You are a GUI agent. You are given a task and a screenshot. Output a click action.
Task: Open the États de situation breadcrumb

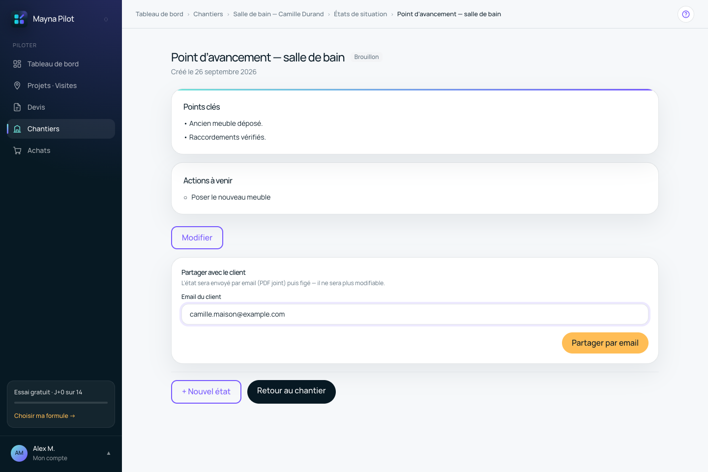click(x=360, y=14)
